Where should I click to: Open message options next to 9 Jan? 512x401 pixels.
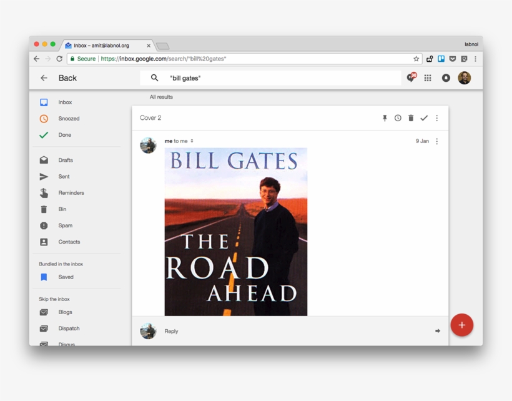(437, 141)
